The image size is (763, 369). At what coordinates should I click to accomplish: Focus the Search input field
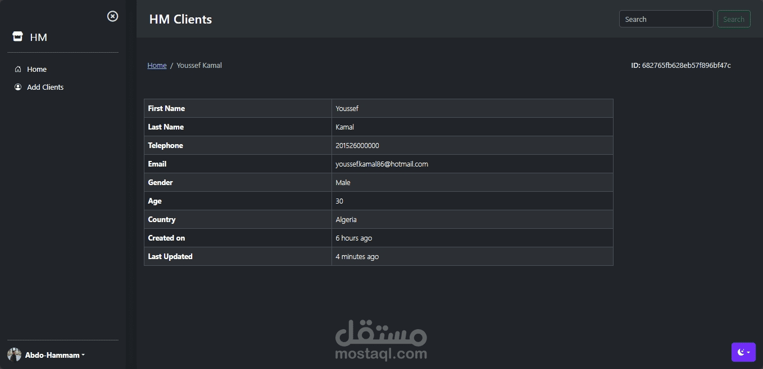[x=666, y=19]
